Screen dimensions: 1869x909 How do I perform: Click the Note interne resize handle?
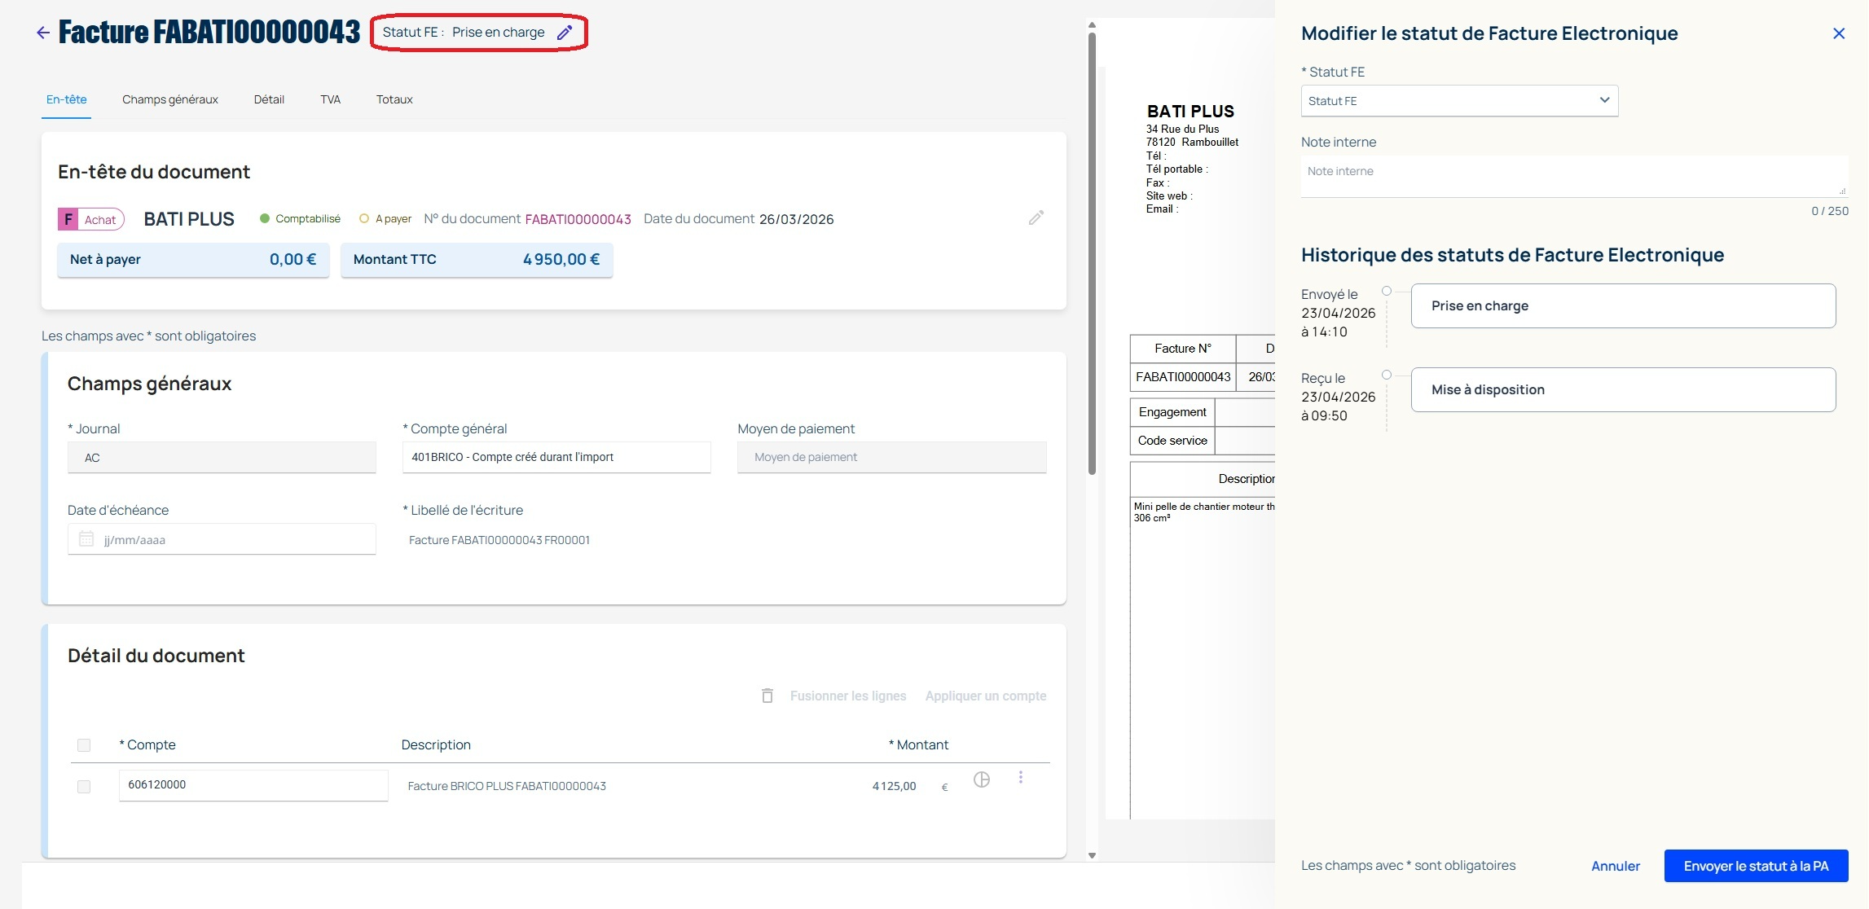click(x=1842, y=191)
